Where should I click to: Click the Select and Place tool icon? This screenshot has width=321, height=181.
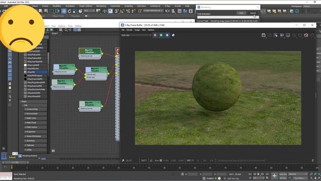pos(80,11)
